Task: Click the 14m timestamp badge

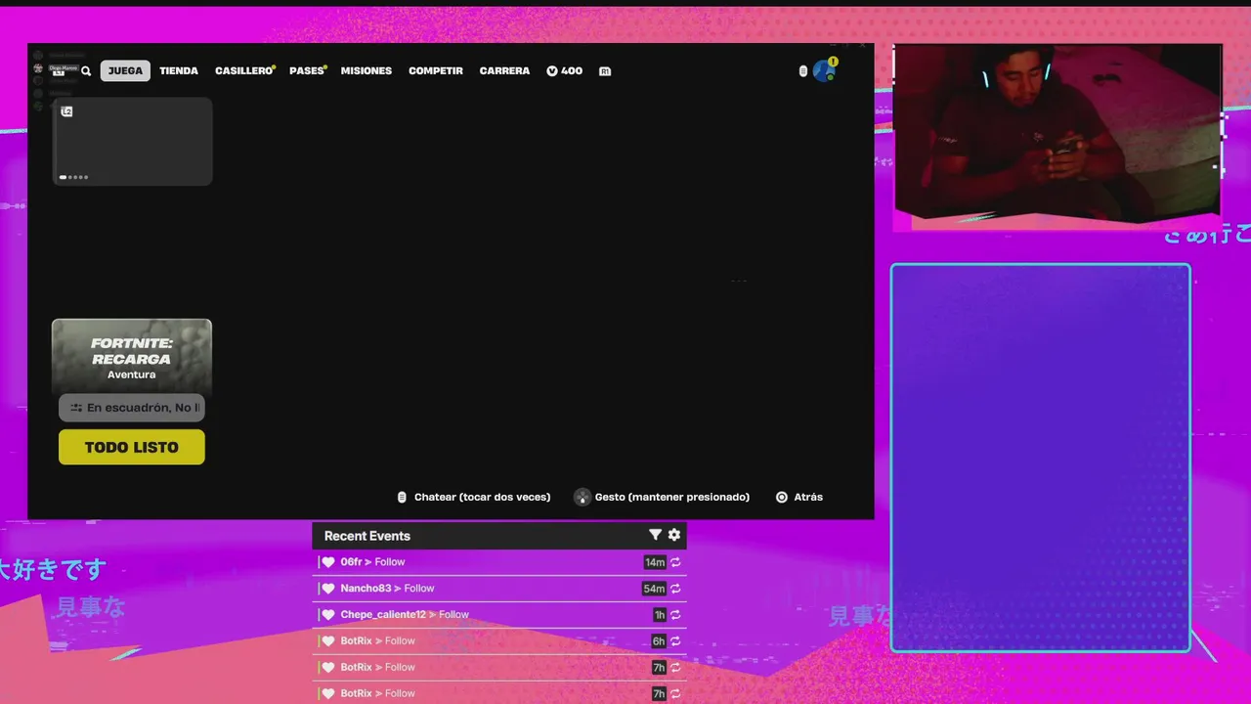Action: tap(655, 562)
